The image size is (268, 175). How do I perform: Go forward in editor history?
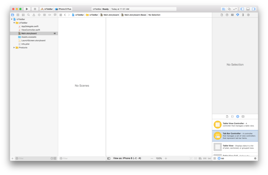(69, 15)
